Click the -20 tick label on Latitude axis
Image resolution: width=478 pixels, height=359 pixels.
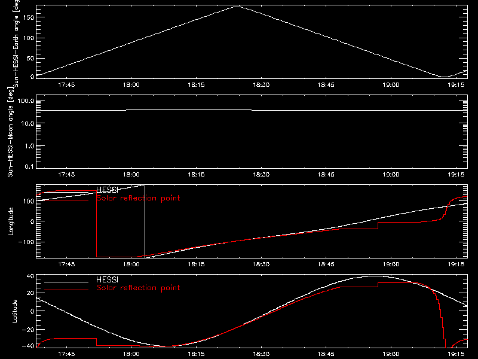tap(28, 330)
